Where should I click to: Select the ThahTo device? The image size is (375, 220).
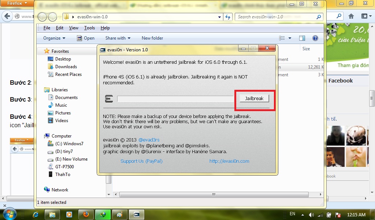coord(63,174)
